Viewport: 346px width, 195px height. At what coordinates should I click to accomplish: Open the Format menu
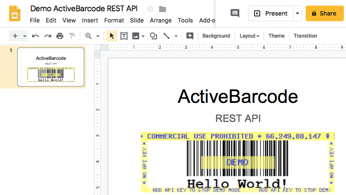coord(114,20)
